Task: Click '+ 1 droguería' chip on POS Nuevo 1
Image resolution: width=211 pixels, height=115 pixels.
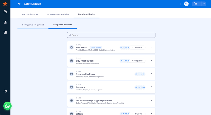Action: [x=137, y=47]
